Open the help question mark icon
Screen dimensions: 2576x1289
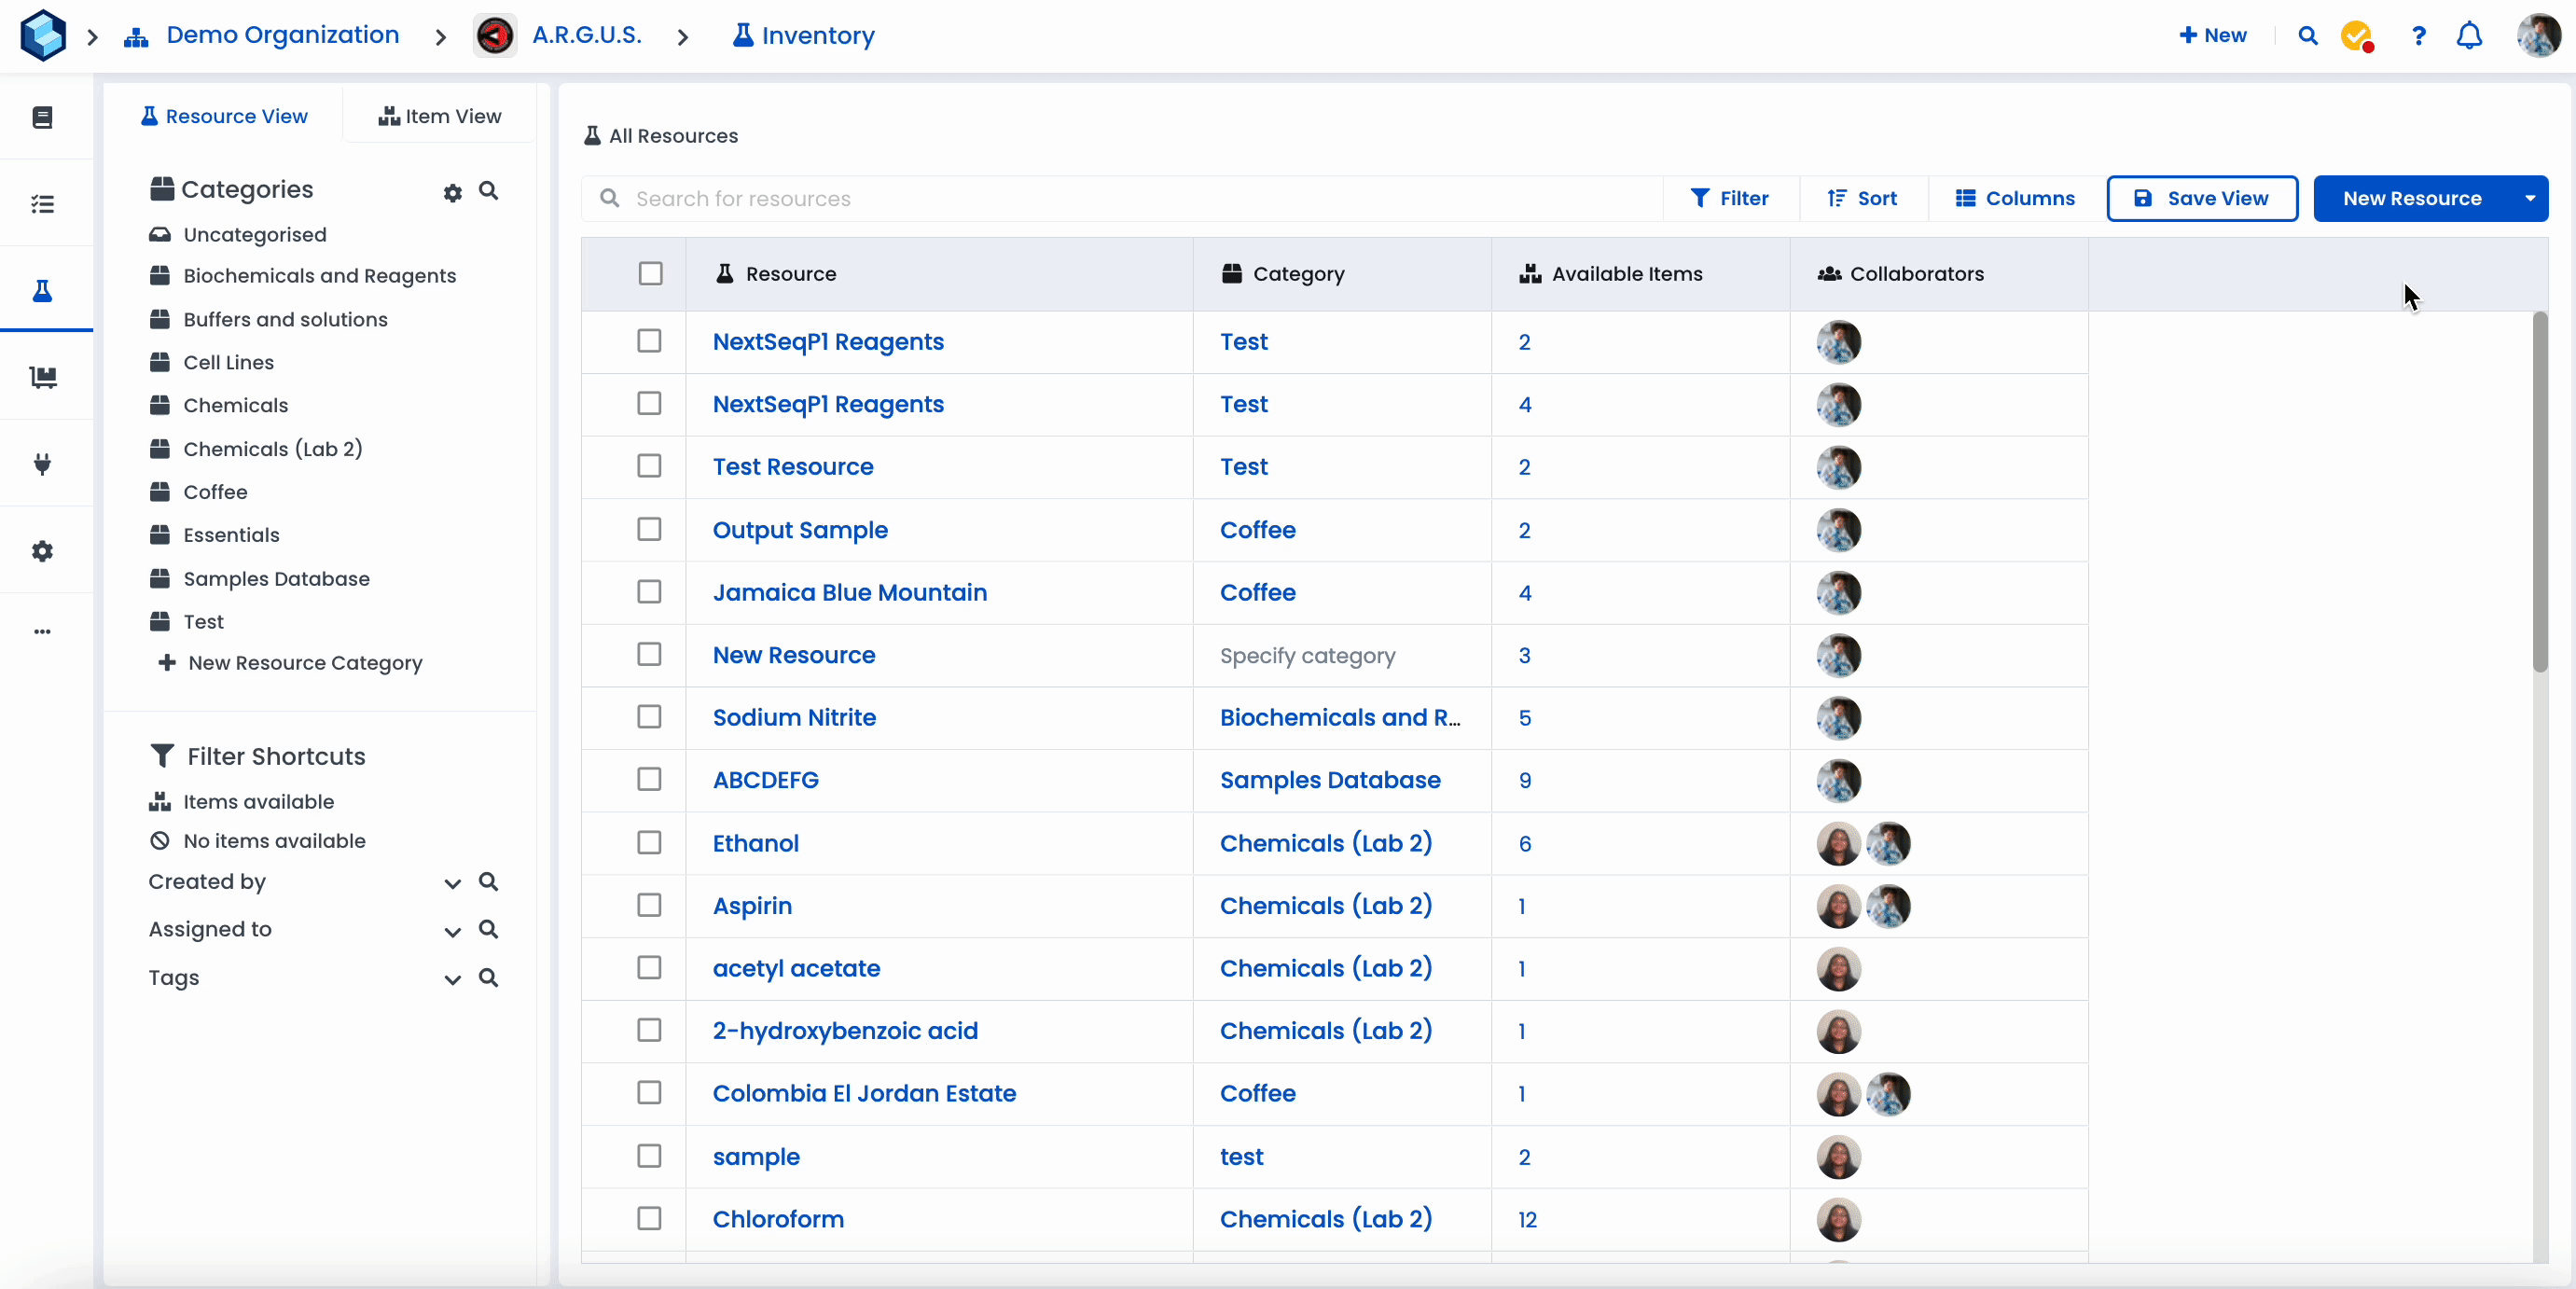click(x=2418, y=36)
